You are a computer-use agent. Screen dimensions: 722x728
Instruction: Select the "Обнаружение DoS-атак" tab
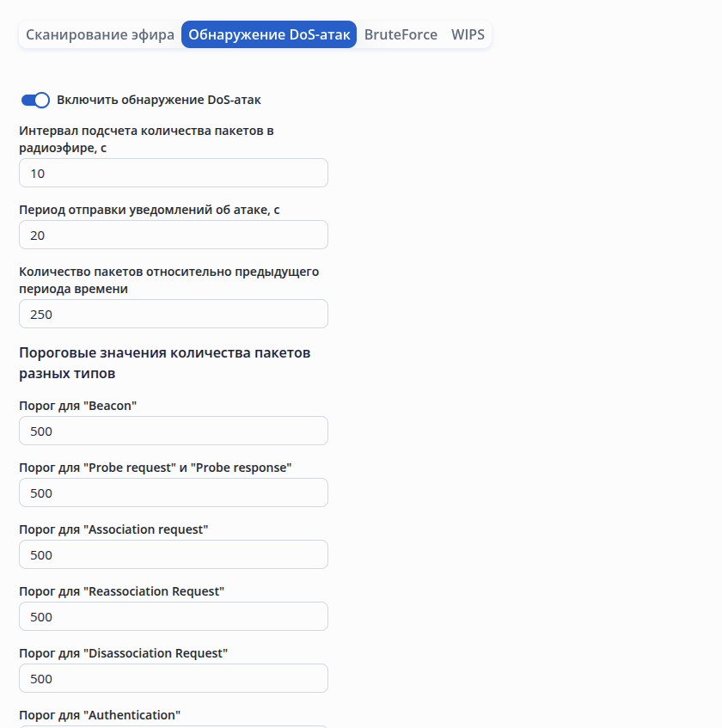(x=269, y=35)
